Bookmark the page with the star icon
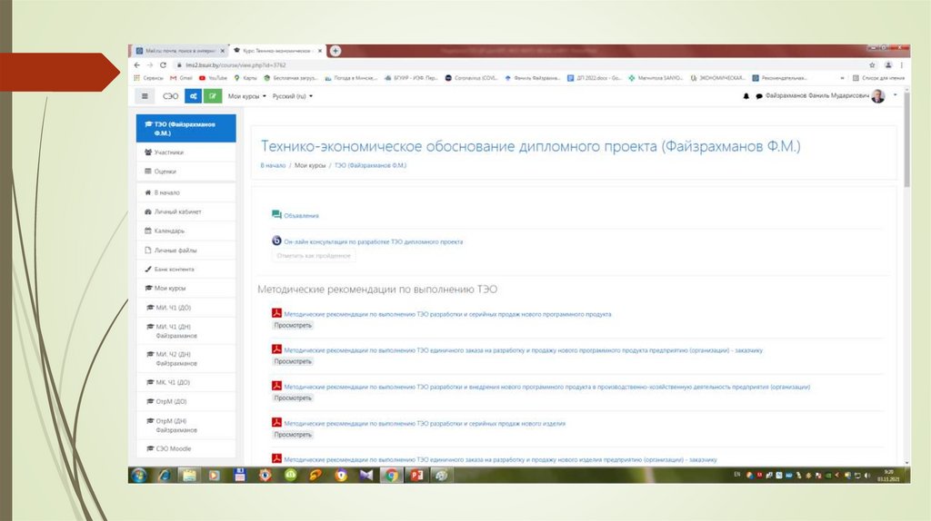 872,65
